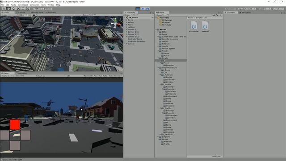Collapse the Assets folder in Project
Screen dimensions: 286x161
(156, 30)
